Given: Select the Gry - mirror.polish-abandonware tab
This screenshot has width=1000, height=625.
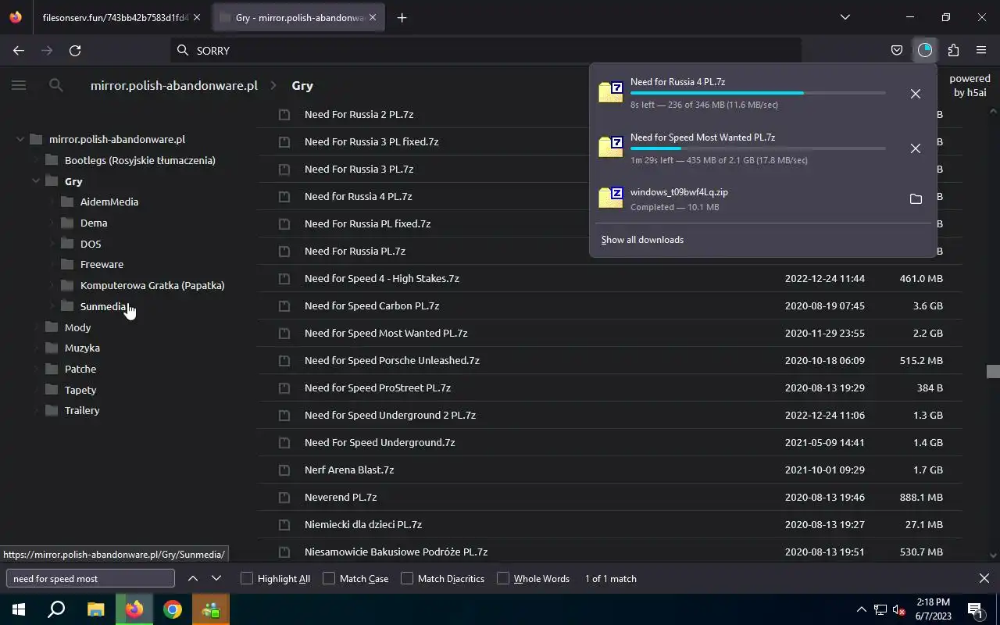Looking at the screenshot, I should [300, 17].
